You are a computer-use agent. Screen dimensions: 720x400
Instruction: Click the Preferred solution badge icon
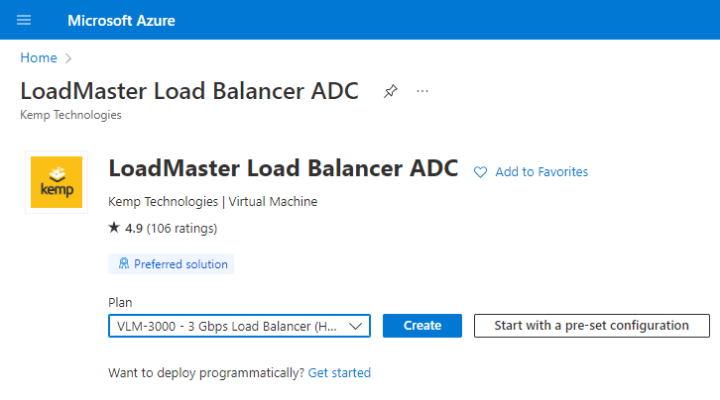point(124,263)
